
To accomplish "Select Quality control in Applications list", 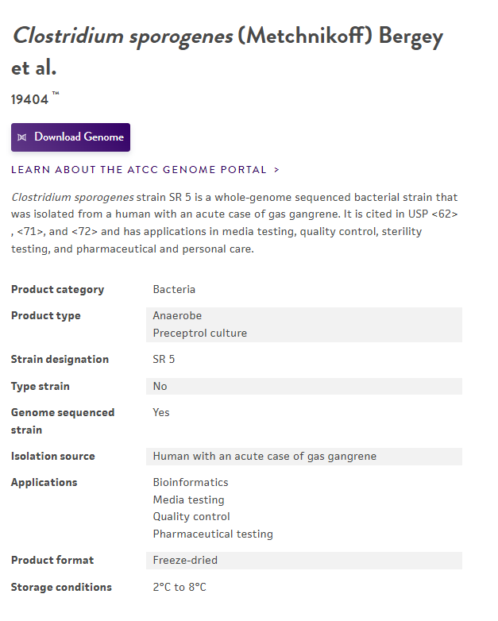I will (x=191, y=517).
